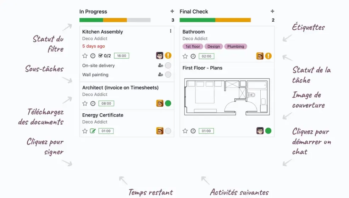Assign a user to Wall painting subtask
The image size is (349, 198).
[160, 75]
